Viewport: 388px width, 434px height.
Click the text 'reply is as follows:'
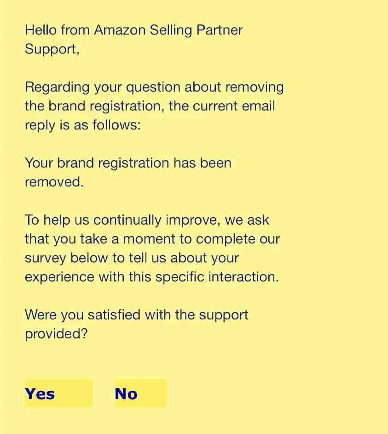83,125
